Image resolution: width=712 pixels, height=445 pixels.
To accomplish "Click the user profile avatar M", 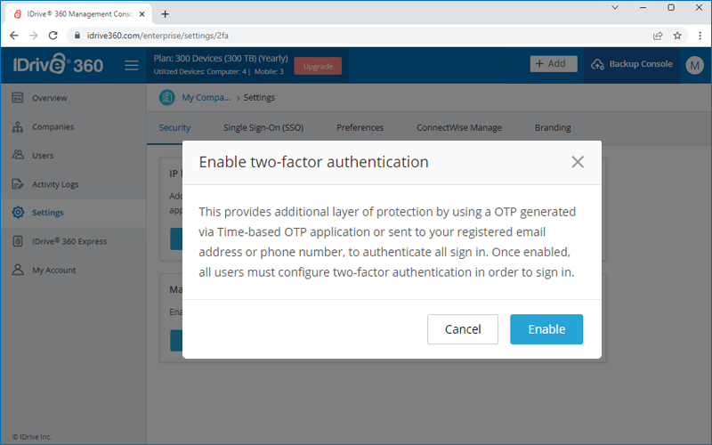I will [694, 65].
